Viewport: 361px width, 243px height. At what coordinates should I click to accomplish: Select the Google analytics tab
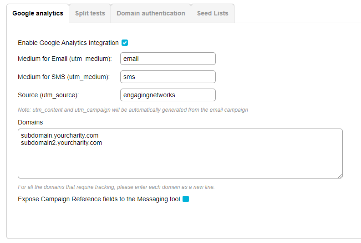coord(38,13)
